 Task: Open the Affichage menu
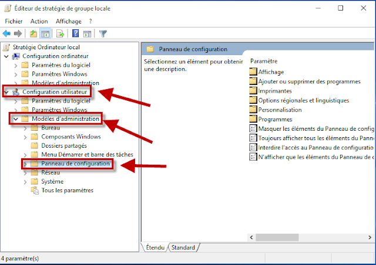pos(69,21)
